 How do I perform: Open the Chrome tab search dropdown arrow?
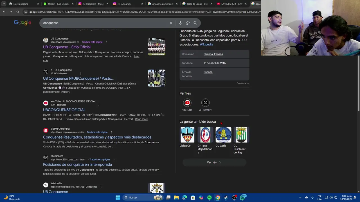[4, 4]
